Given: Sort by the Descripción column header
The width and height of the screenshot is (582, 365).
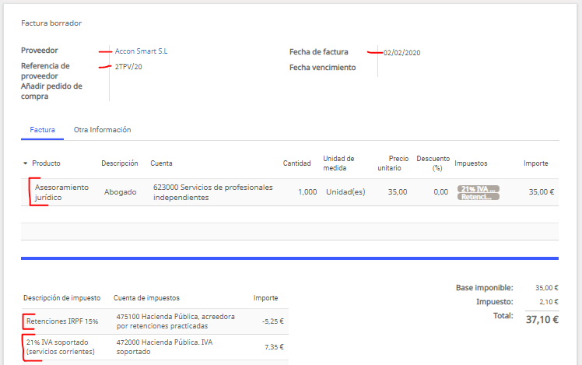Looking at the screenshot, I should 120,163.
